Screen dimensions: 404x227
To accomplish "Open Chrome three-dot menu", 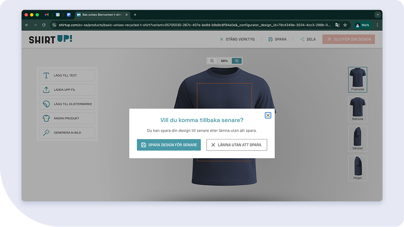I will pyautogui.click(x=377, y=25).
